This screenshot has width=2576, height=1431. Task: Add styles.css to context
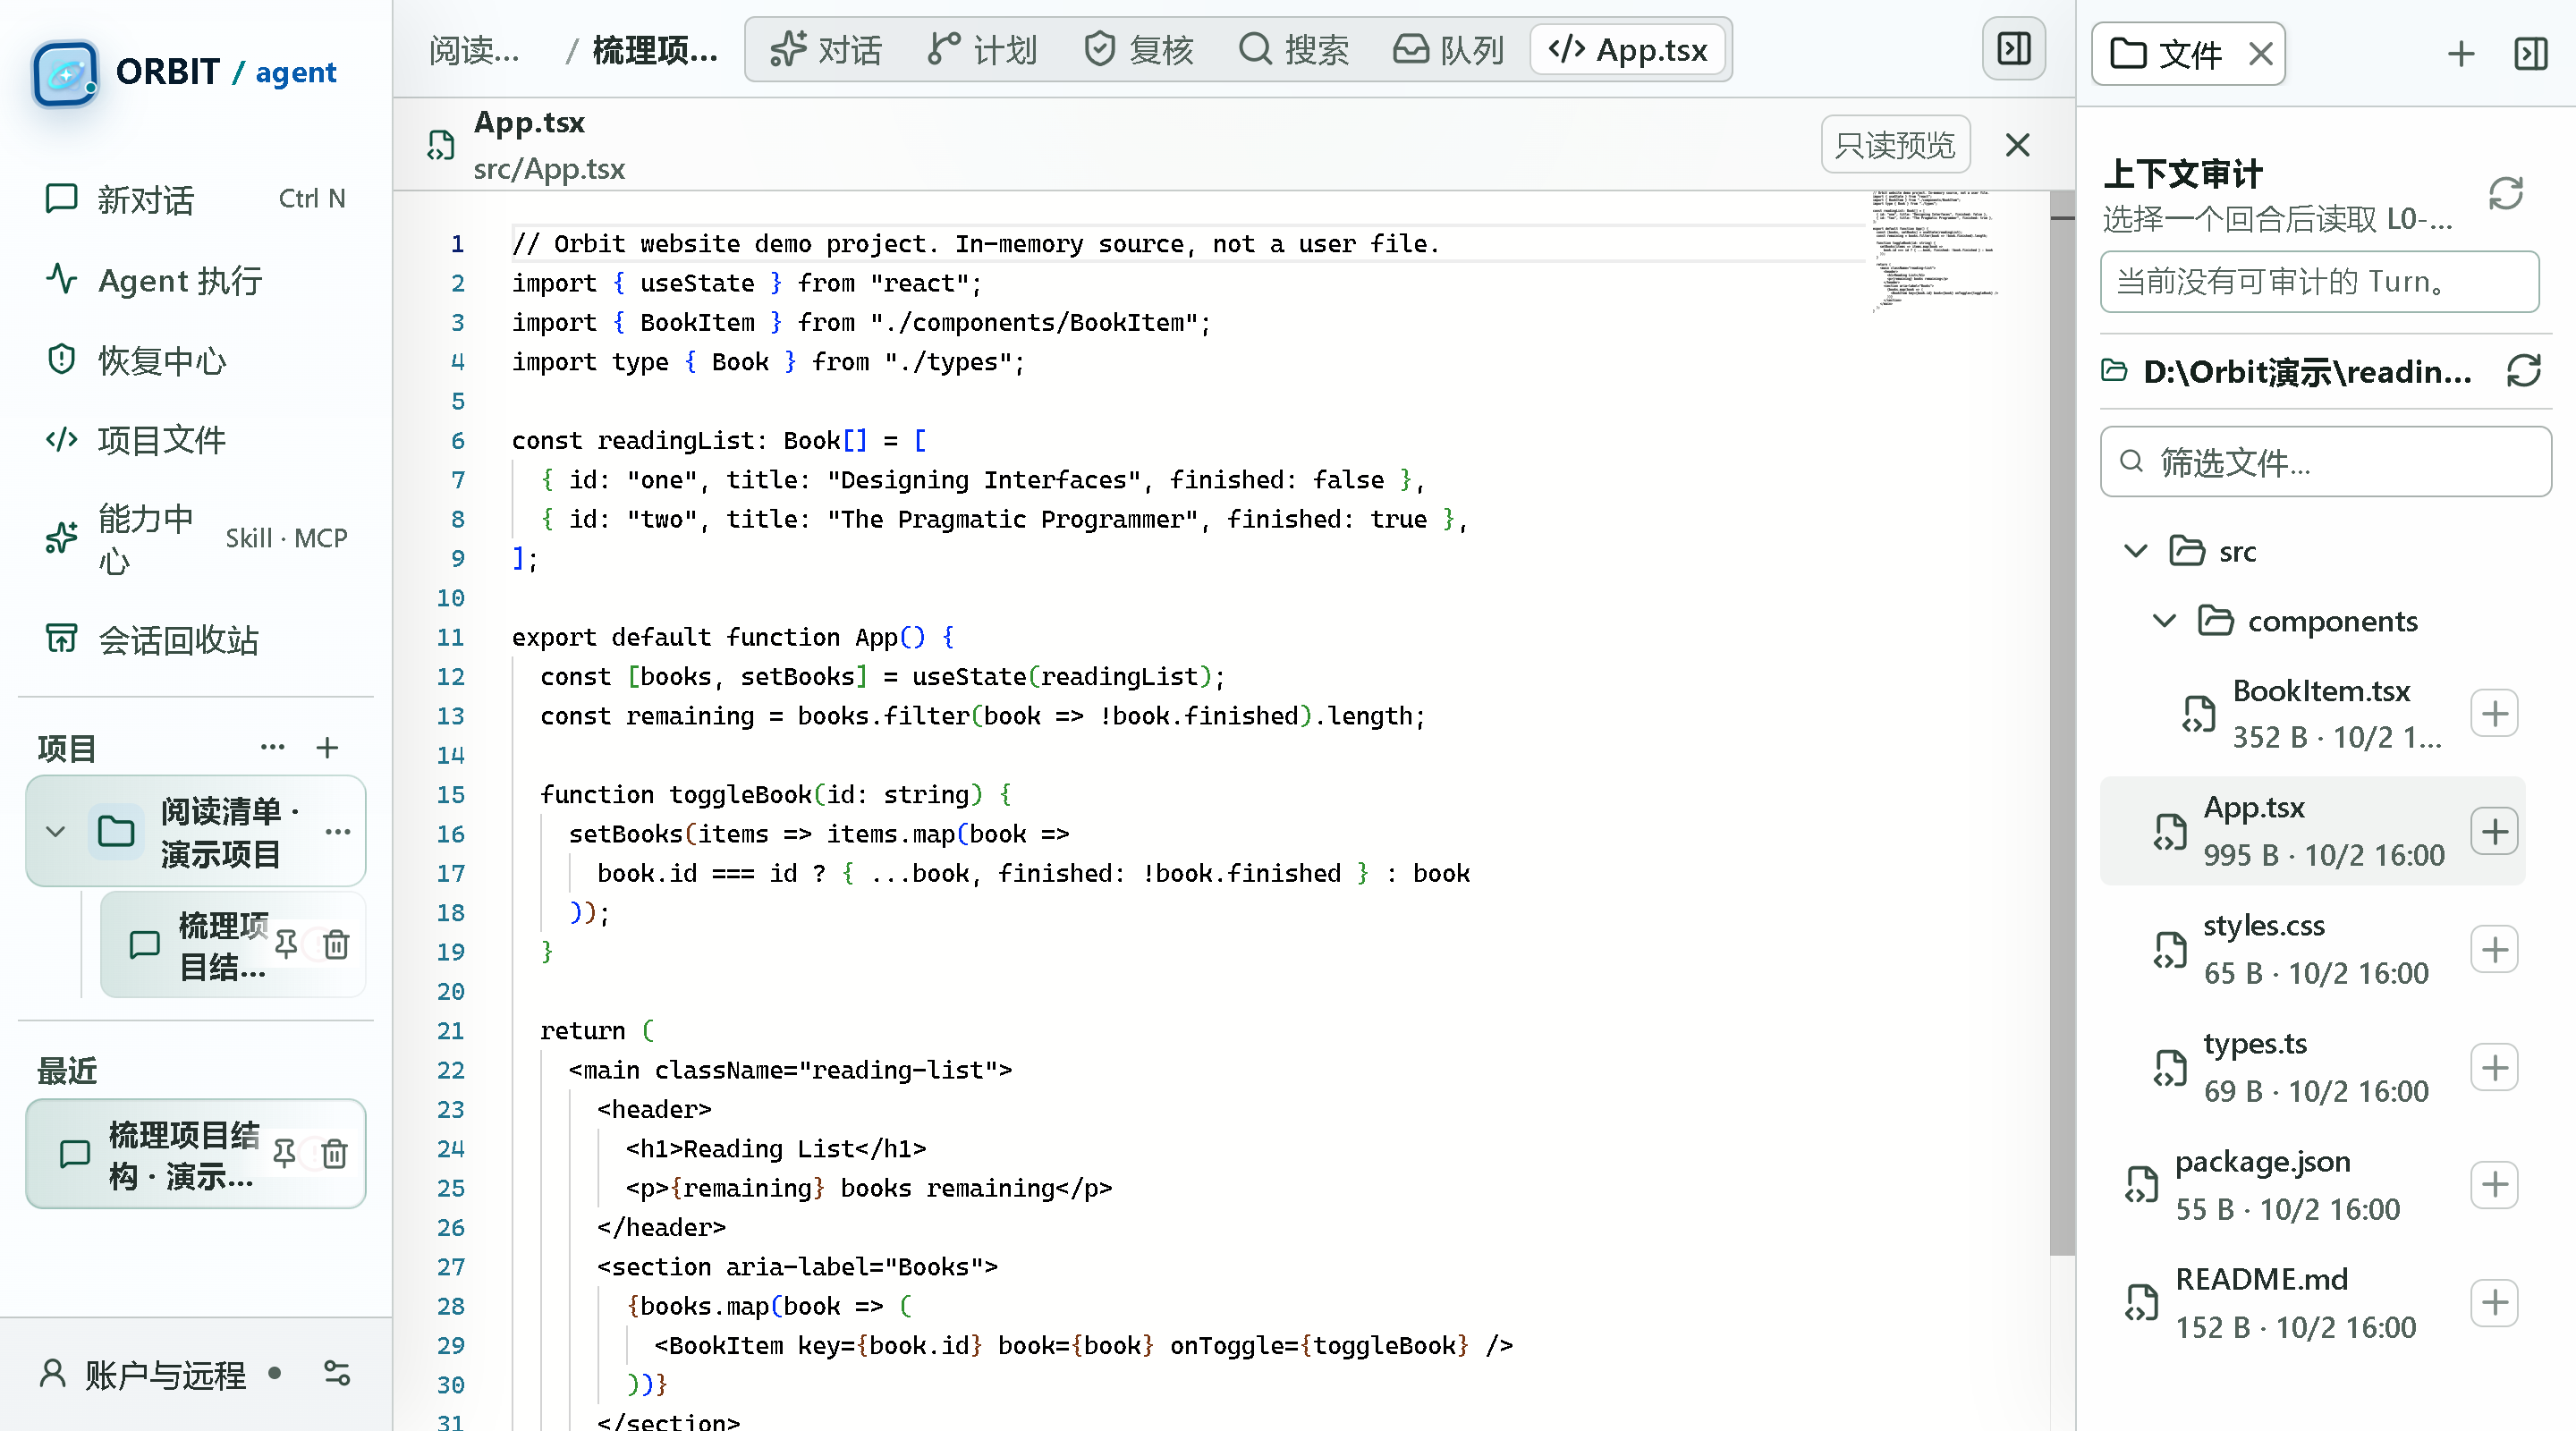point(2494,949)
